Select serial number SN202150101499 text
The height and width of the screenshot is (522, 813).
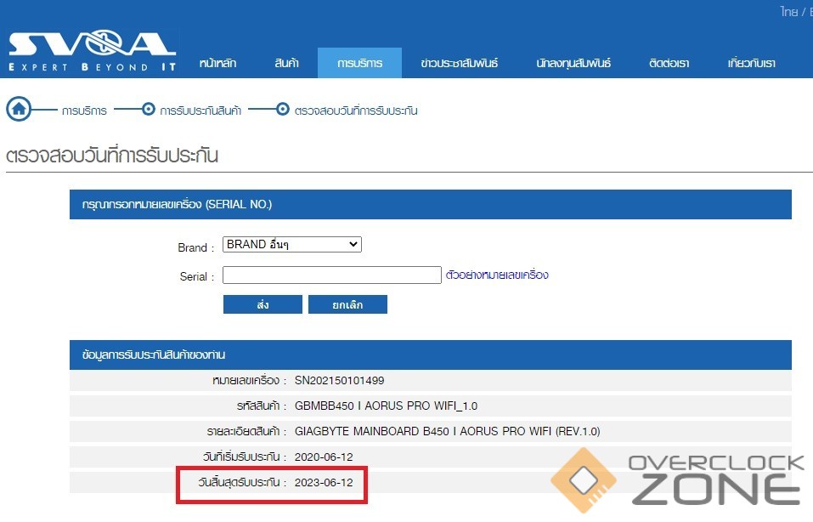click(339, 380)
